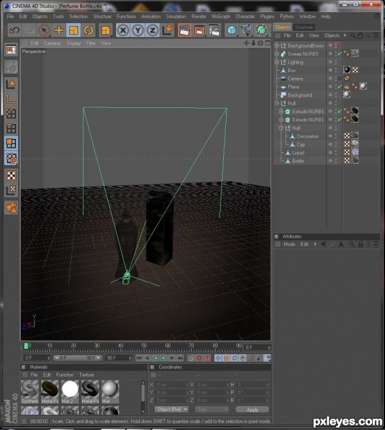
Task: Select the Move tool
Action: coord(58,30)
